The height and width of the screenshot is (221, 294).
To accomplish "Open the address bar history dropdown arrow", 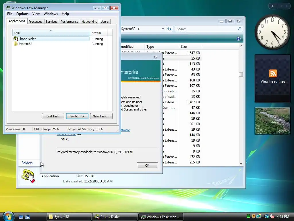I will coord(163,29).
